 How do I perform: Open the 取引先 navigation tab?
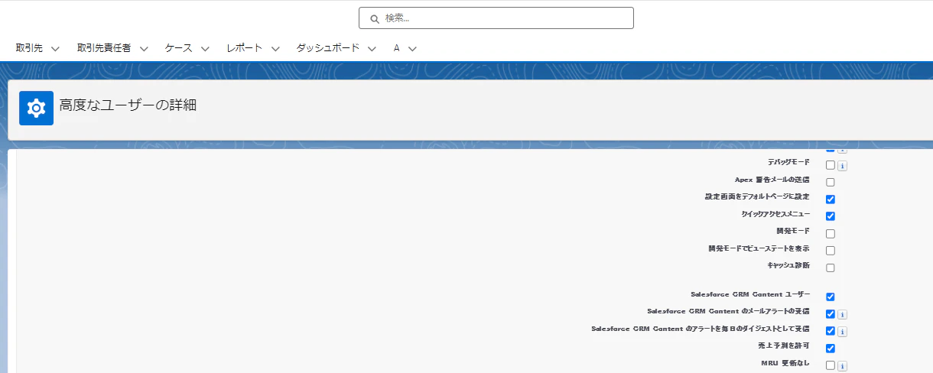30,47
